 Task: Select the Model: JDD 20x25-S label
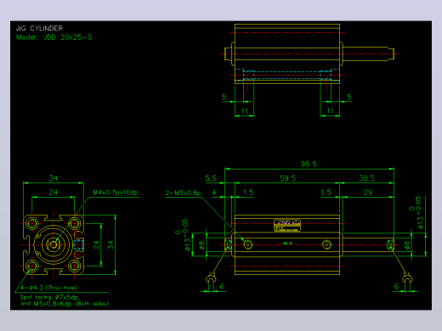(54, 37)
